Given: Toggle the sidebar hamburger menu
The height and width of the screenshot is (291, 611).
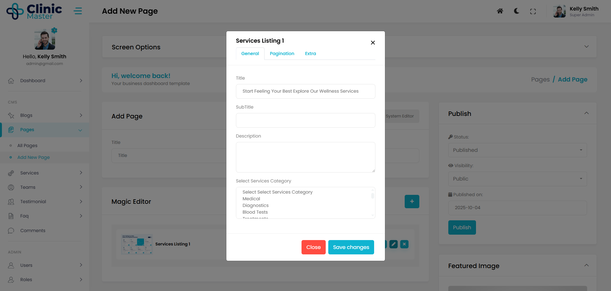Looking at the screenshot, I should tap(78, 11).
